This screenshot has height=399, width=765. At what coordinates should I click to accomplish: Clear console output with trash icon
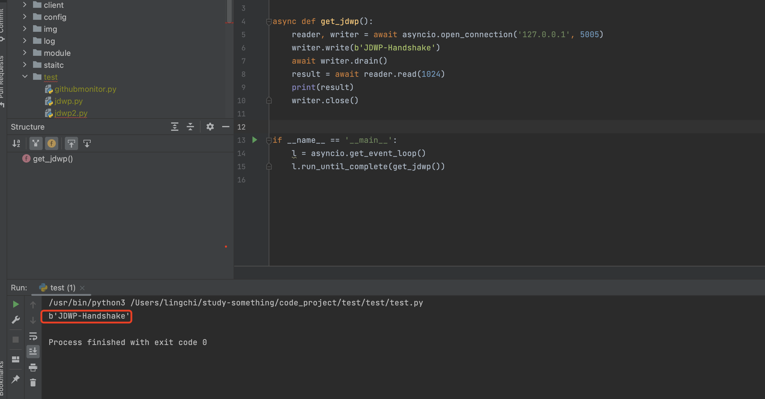[33, 382]
